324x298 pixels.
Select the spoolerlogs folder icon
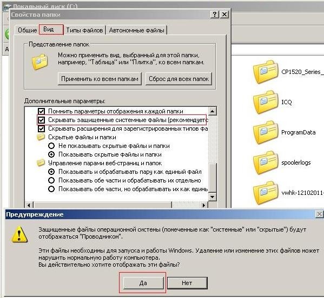point(266,162)
